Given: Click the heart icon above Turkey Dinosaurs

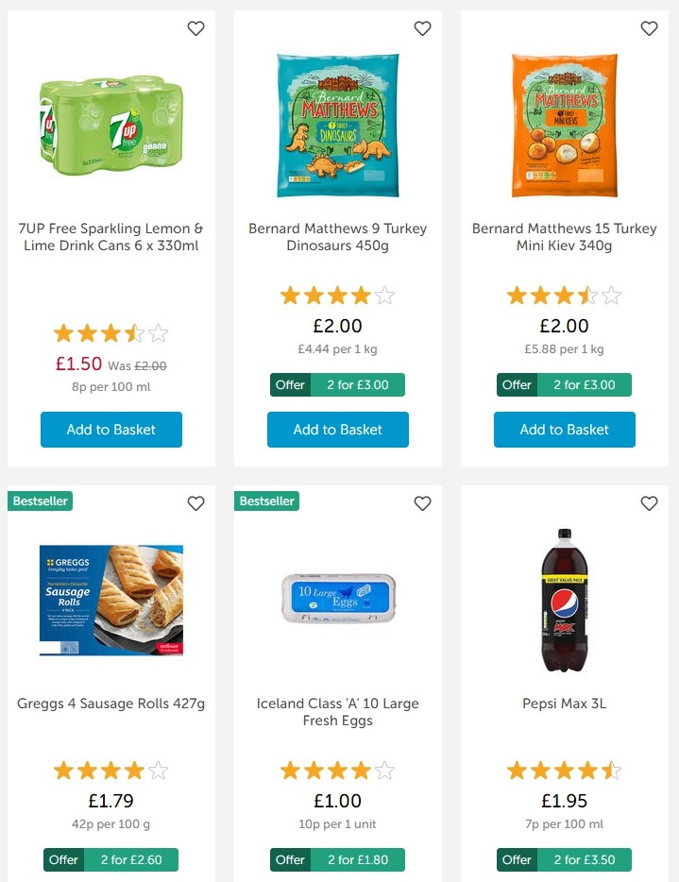Looking at the screenshot, I should [x=422, y=28].
